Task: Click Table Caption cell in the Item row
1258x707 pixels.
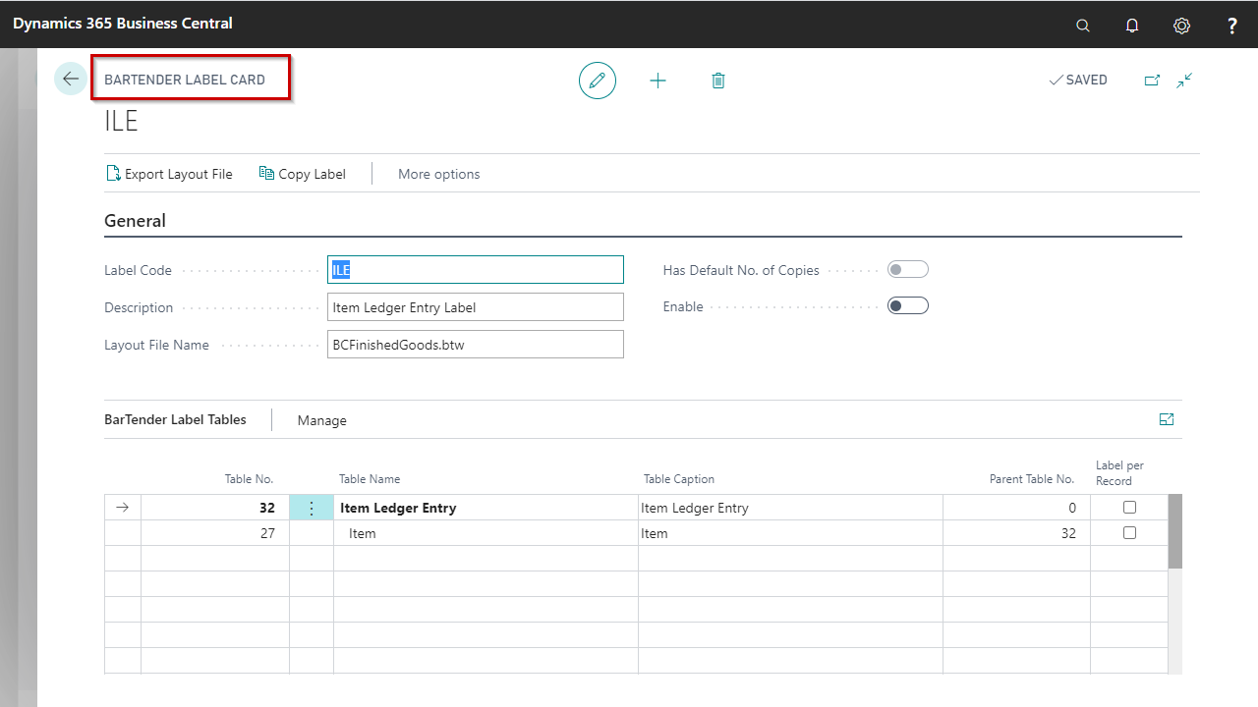Action: pyautogui.click(x=790, y=533)
